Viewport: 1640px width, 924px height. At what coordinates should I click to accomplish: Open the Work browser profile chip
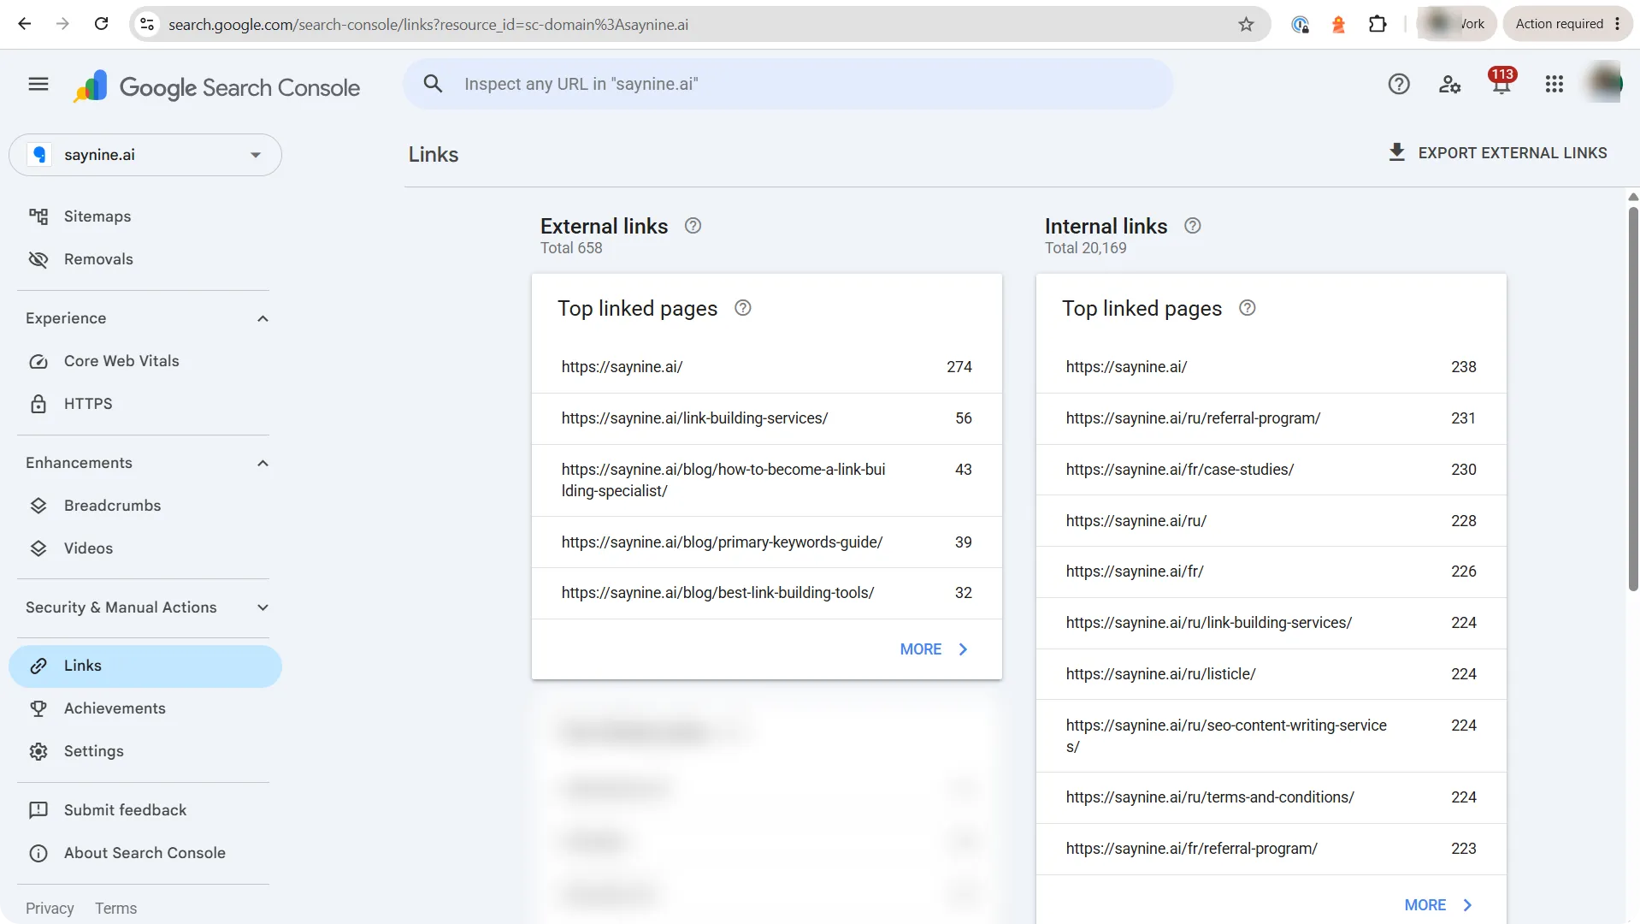1457,24
